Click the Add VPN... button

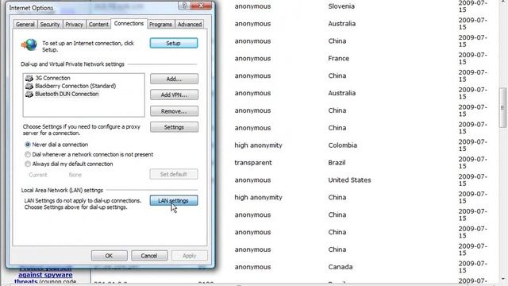174,95
